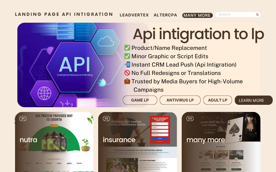Click the server stack icon in banner
This screenshot has width=276, height=172.
pyautogui.click(x=65, y=30)
